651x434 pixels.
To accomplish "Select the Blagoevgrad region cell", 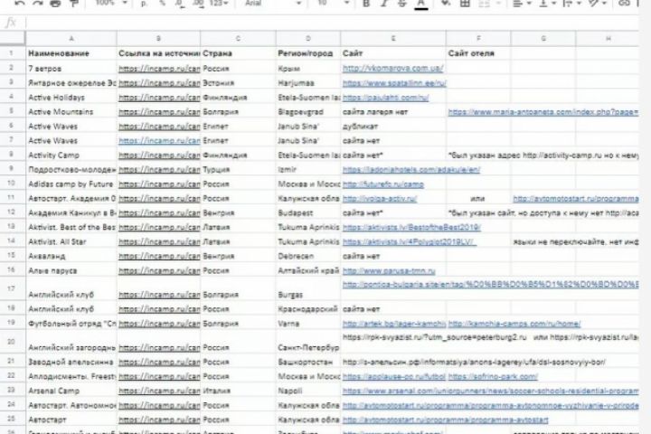I will pos(308,112).
